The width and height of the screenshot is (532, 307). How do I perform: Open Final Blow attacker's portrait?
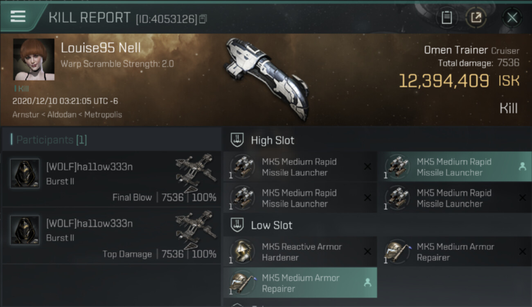(25, 174)
